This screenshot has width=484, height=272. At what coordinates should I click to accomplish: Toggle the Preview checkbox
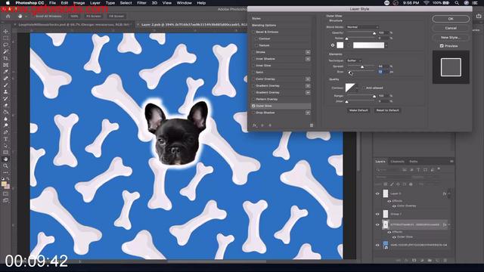[x=442, y=45]
